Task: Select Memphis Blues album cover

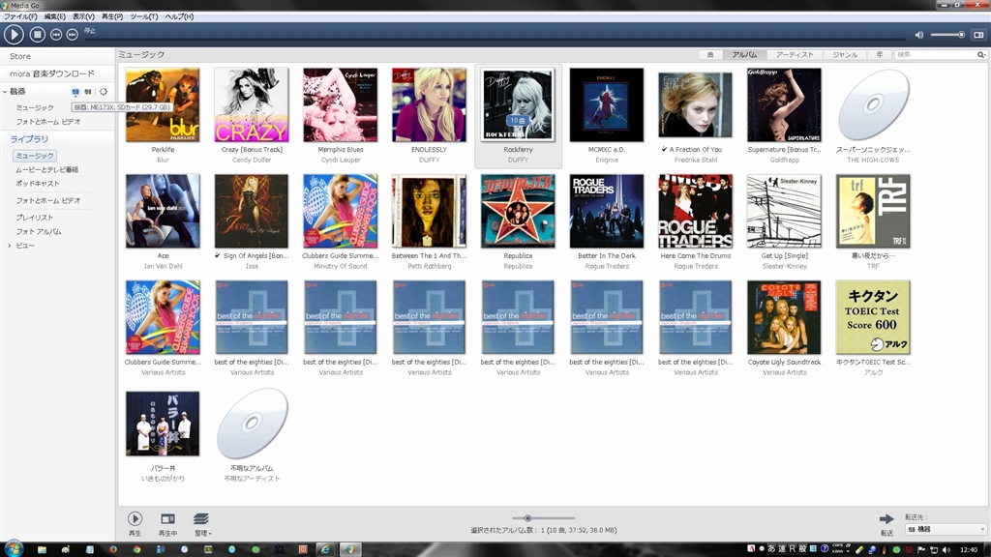Action: (340, 104)
